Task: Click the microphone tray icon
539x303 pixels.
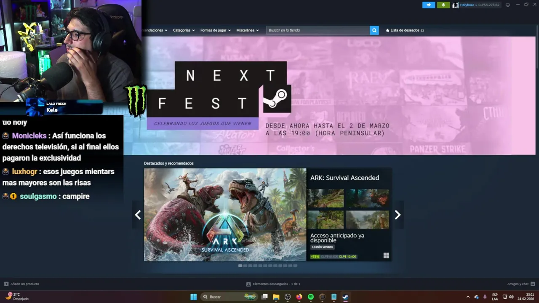Action: [x=485, y=297]
